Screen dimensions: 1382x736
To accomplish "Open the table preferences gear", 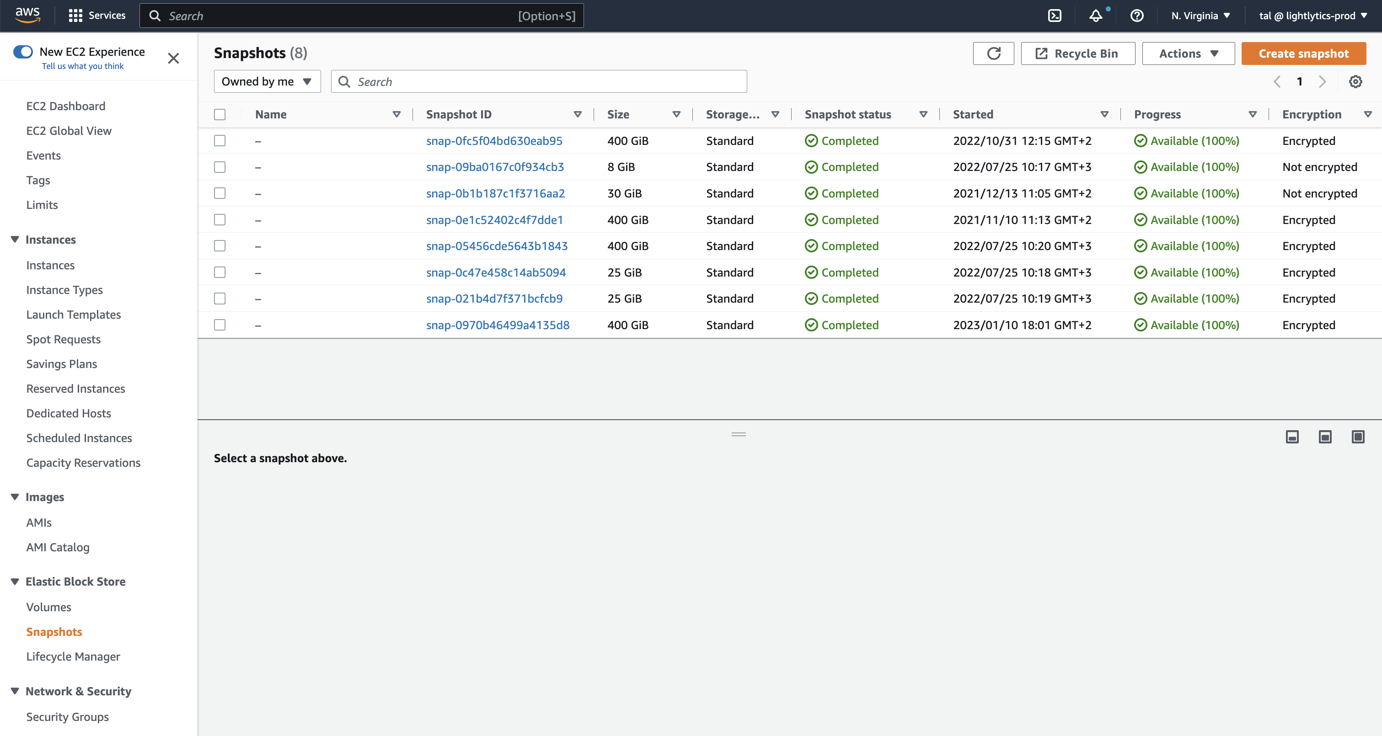I will 1356,81.
